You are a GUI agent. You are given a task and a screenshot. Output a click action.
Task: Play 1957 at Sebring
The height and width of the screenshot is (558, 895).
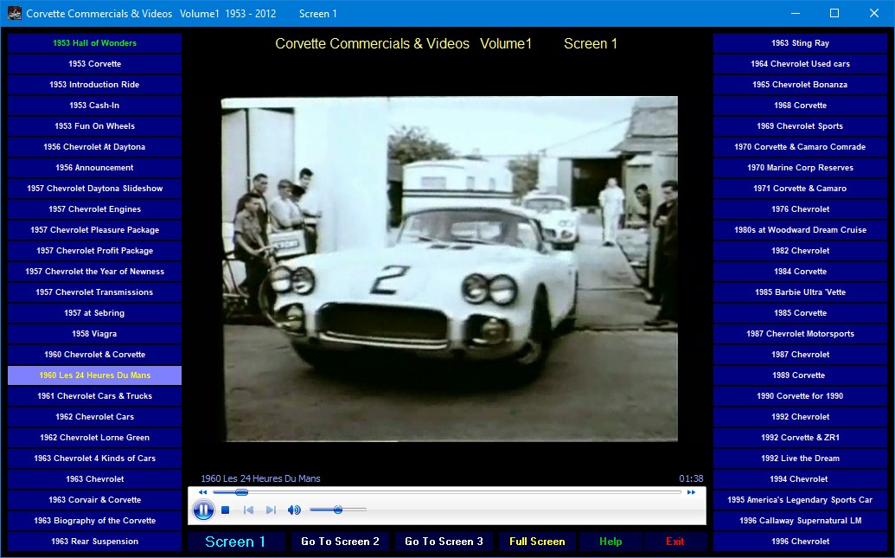[x=95, y=313]
